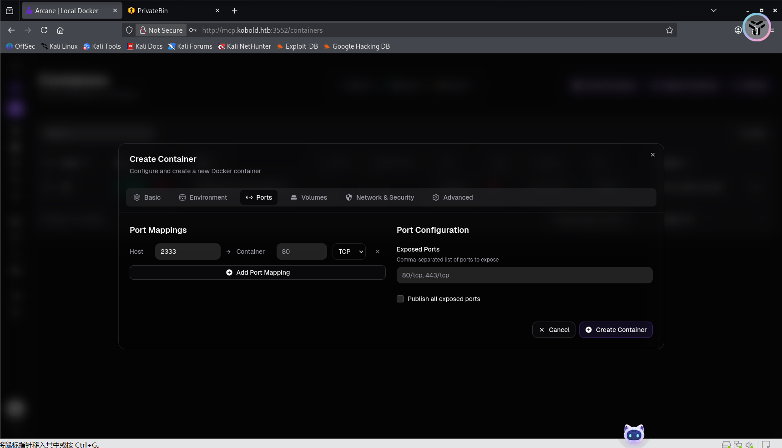The height and width of the screenshot is (448, 782).
Task: Click the shield tracking protection icon
Action: point(129,30)
